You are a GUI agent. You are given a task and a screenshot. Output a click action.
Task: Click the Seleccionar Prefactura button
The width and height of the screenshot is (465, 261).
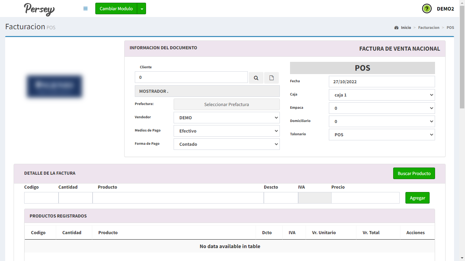tap(226, 104)
